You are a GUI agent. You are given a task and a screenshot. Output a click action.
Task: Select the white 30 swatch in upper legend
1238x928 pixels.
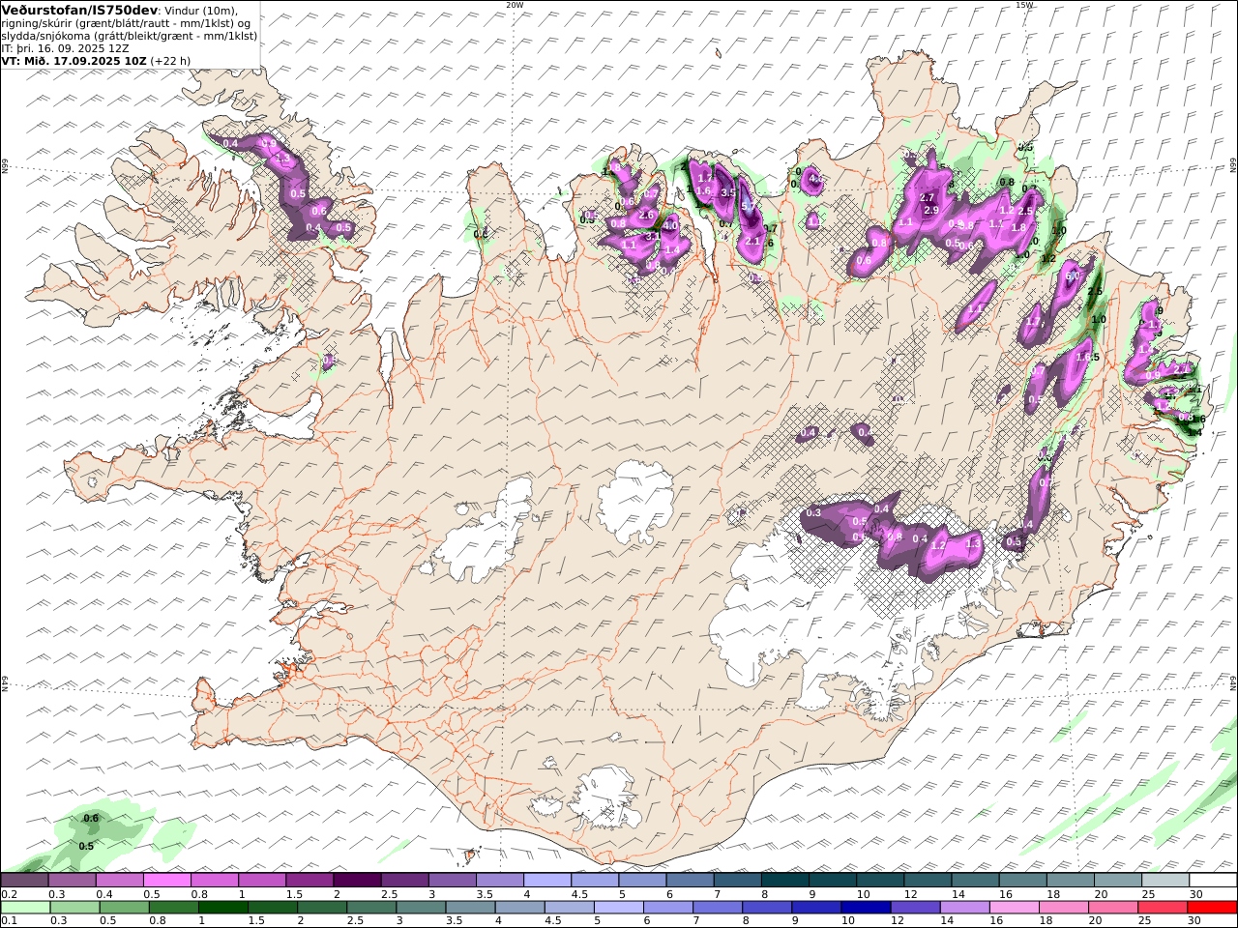pos(1213,880)
